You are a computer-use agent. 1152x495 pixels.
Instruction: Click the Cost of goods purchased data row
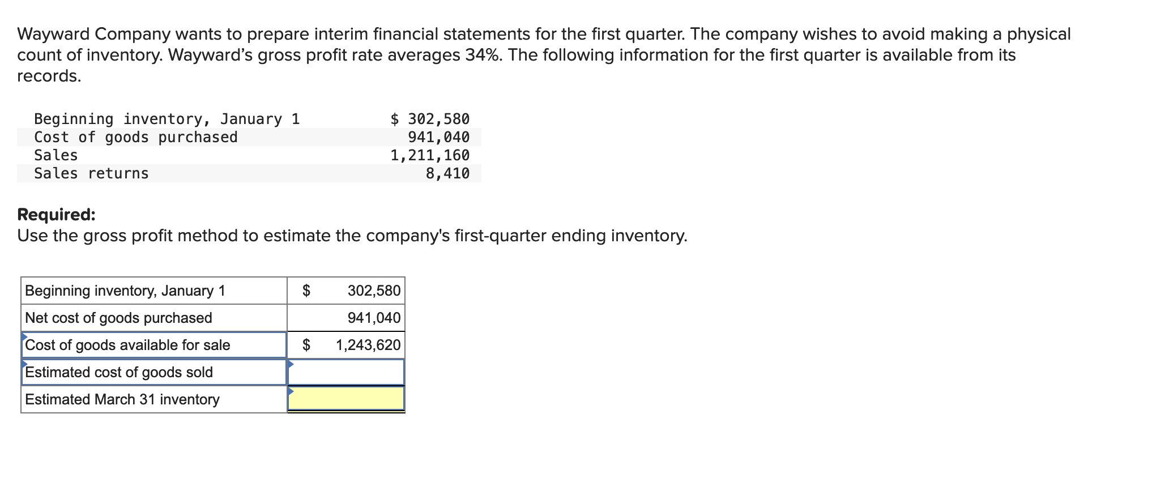point(249,137)
